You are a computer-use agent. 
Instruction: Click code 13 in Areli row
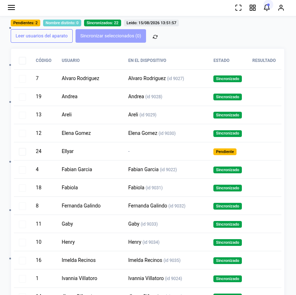coord(38,115)
